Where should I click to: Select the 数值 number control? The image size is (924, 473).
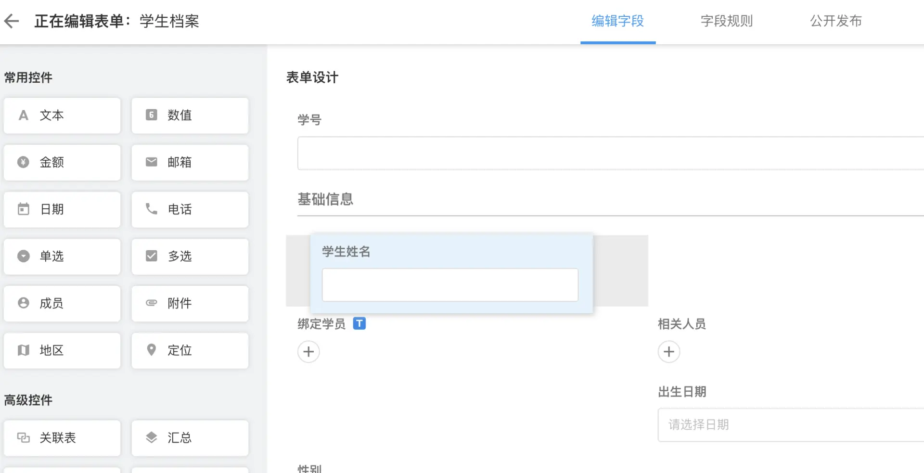tap(190, 115)
